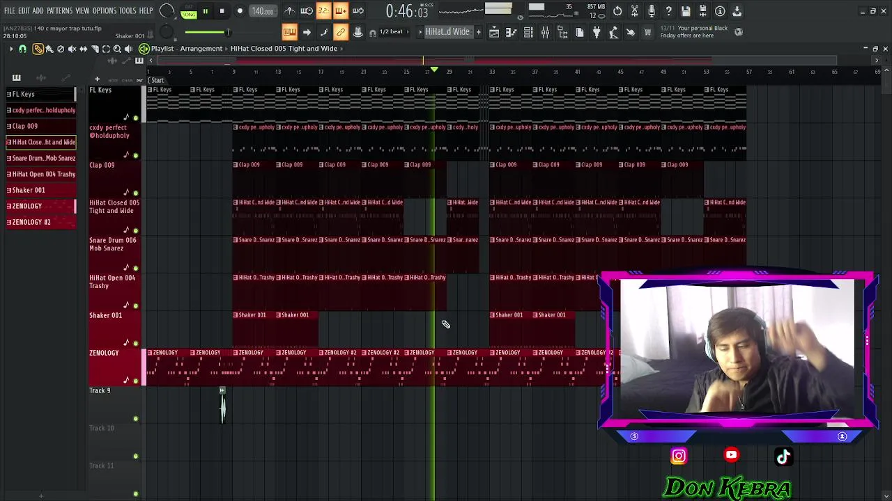Viewport: 892px width, 501px height.
Task: Click the save new version icon
Action: pyautogui.click(x=703, y=11)
